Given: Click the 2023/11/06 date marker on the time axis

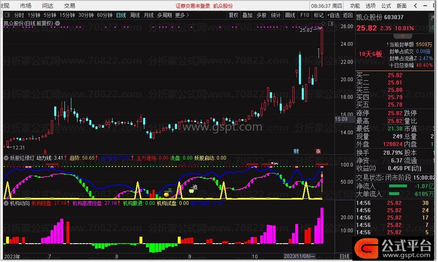Looking at the screenshot, I should coord(299,256).
